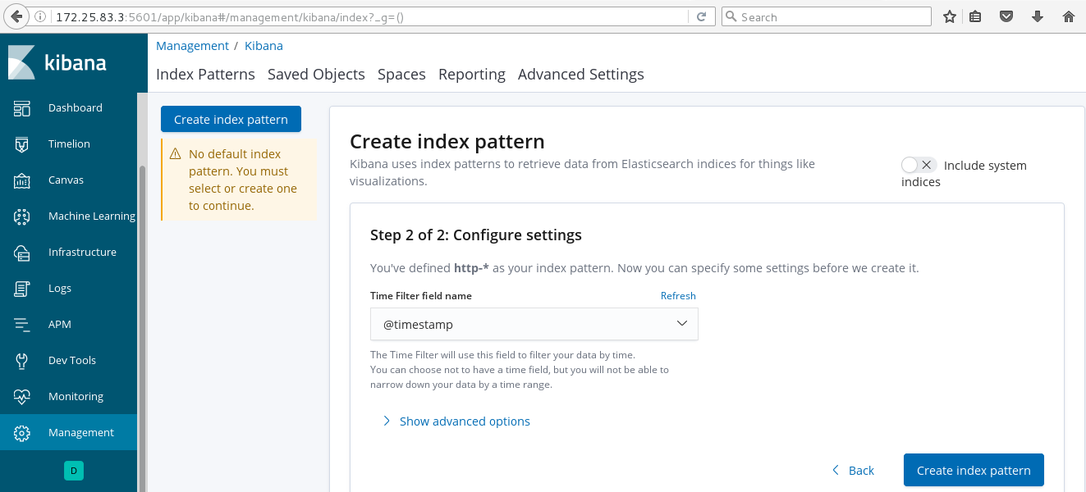
Task: Click the search magnifier icon in the search box
Action: pyautogui.click(x=731, y=16)
